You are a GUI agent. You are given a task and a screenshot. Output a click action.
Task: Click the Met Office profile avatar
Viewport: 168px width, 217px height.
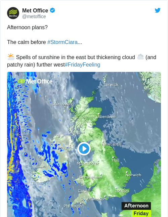point(13,13)
